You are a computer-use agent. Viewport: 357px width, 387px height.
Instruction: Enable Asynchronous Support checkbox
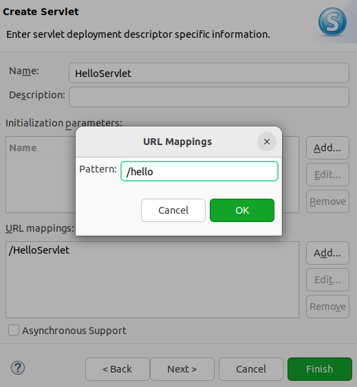click(x=14, y=330)
